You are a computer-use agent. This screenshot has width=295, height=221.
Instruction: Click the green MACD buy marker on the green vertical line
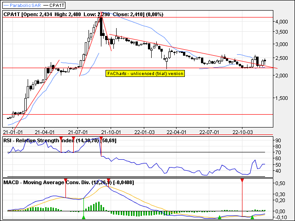coord(83,217)
